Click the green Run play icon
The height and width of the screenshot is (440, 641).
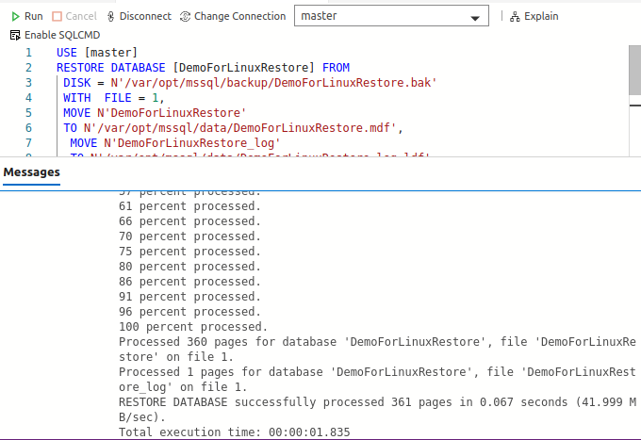point(15,16)
